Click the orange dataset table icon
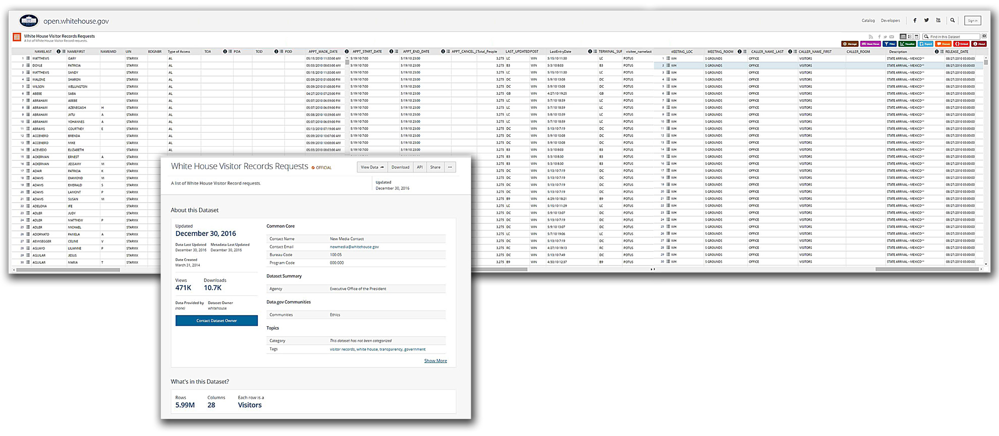 point(17,37)
